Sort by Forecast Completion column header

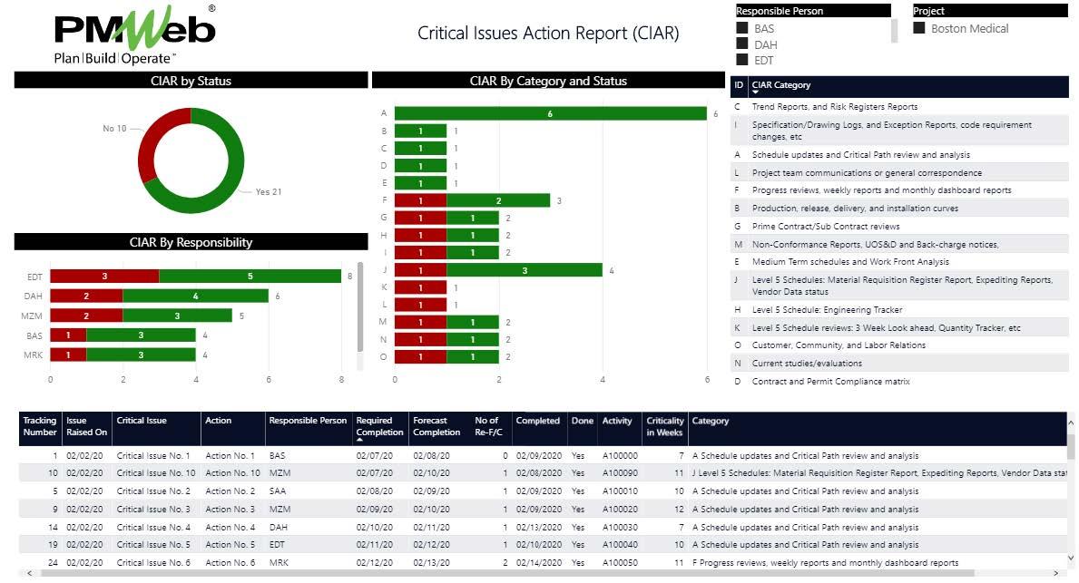(437, 426)
